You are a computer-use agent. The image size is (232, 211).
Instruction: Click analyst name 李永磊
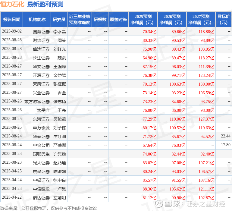pos(59,32)
